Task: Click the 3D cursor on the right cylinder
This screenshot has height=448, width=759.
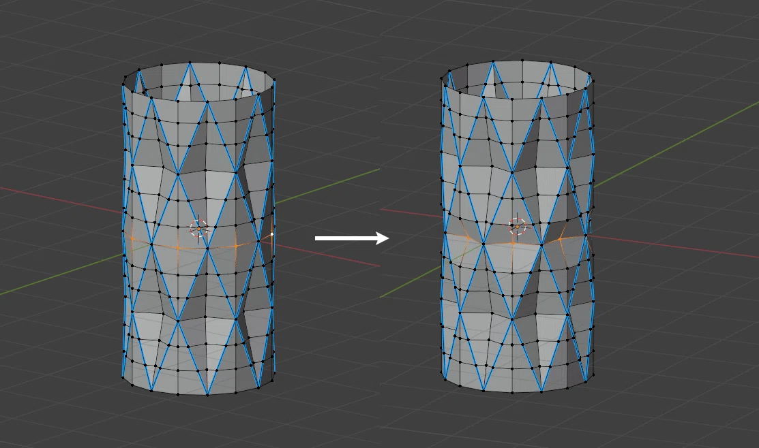Action: (517, 226)
